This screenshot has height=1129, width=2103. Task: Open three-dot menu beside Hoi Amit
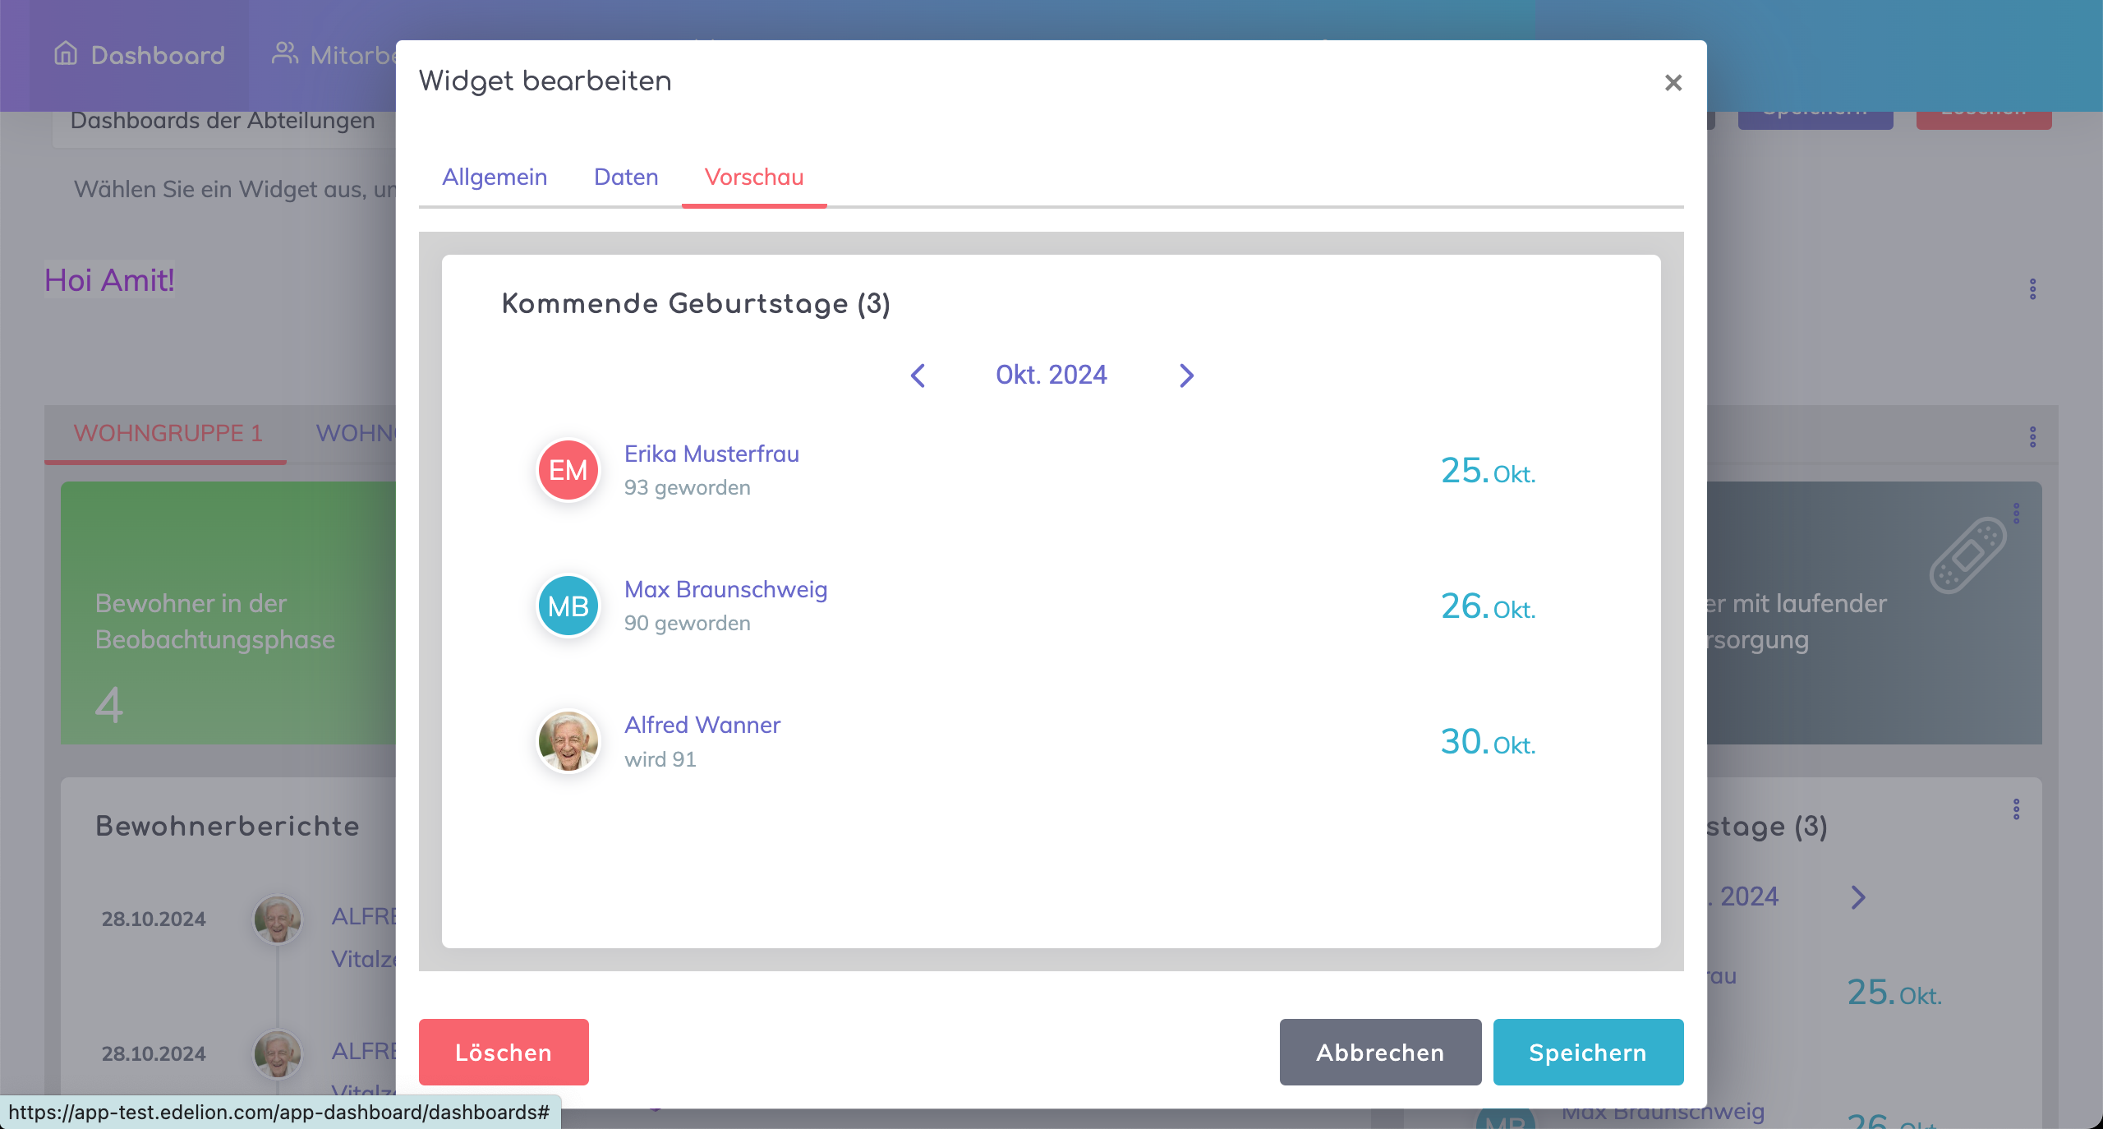pyautogui.click(x=2032, y=289)
